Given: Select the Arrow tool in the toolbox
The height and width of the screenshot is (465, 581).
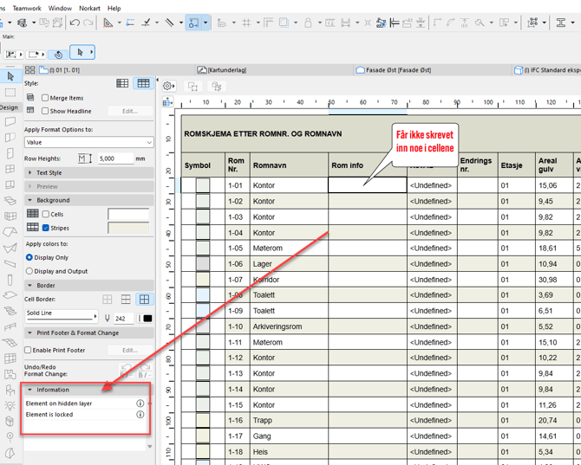Looking at the screenshot, I should pyautogui.click(x=10, y=77).
